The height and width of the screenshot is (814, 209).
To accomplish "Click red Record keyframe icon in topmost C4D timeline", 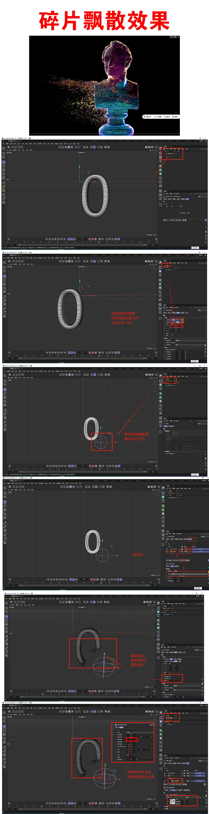I will (89, 239).
